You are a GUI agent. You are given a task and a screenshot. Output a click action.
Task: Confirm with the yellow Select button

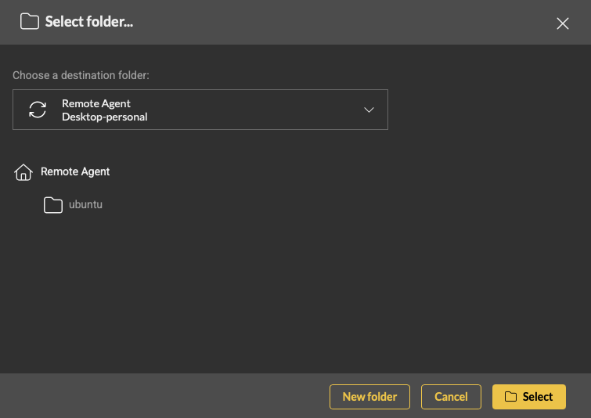(529, 397)
